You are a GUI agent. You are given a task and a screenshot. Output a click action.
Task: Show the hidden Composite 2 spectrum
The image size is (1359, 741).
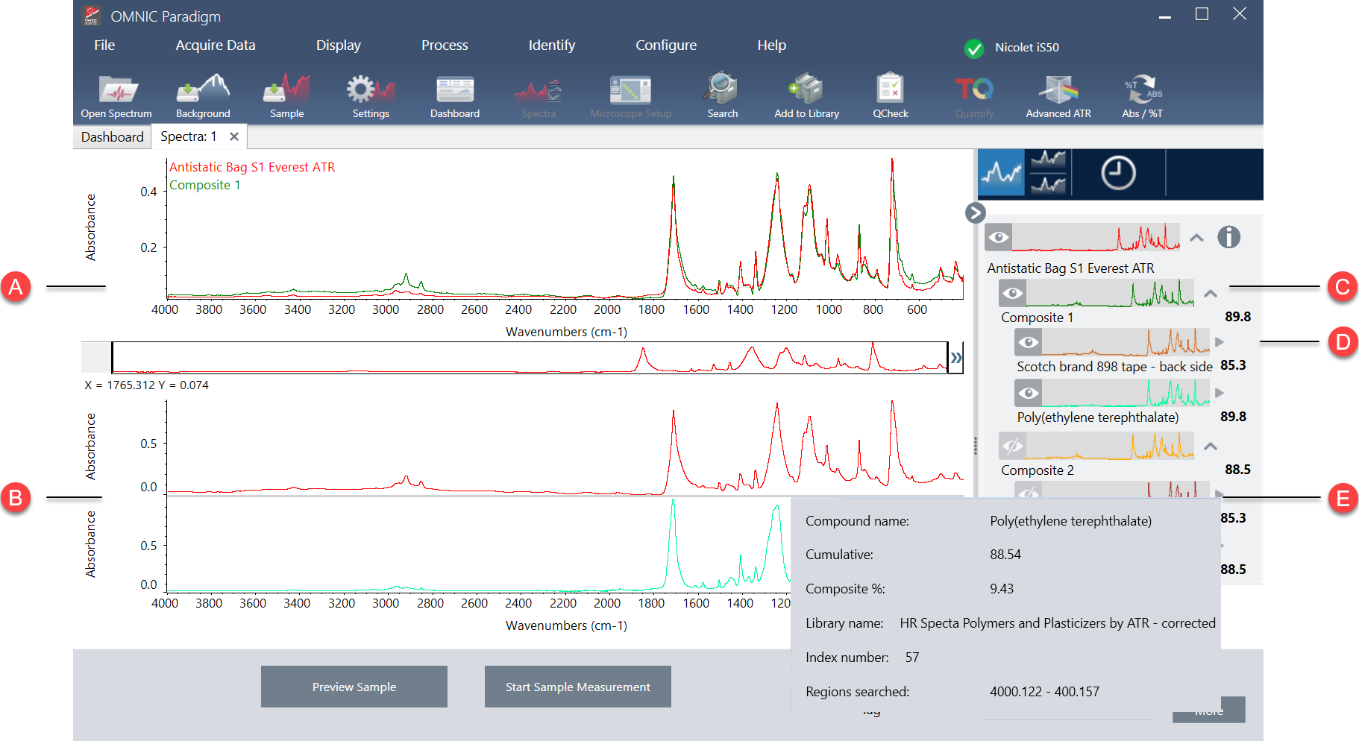coord(1012,446)
